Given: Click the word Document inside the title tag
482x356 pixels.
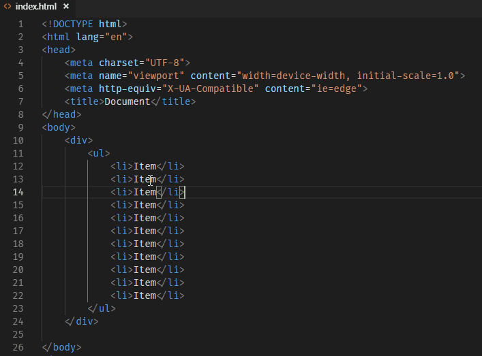Looking at the screenshot, I should tap(127, 101).
